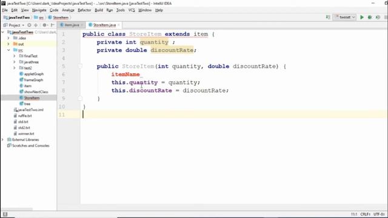Run with coverage icon in toolbar
This screenshot has width=388, height=218.
point(378,18)
